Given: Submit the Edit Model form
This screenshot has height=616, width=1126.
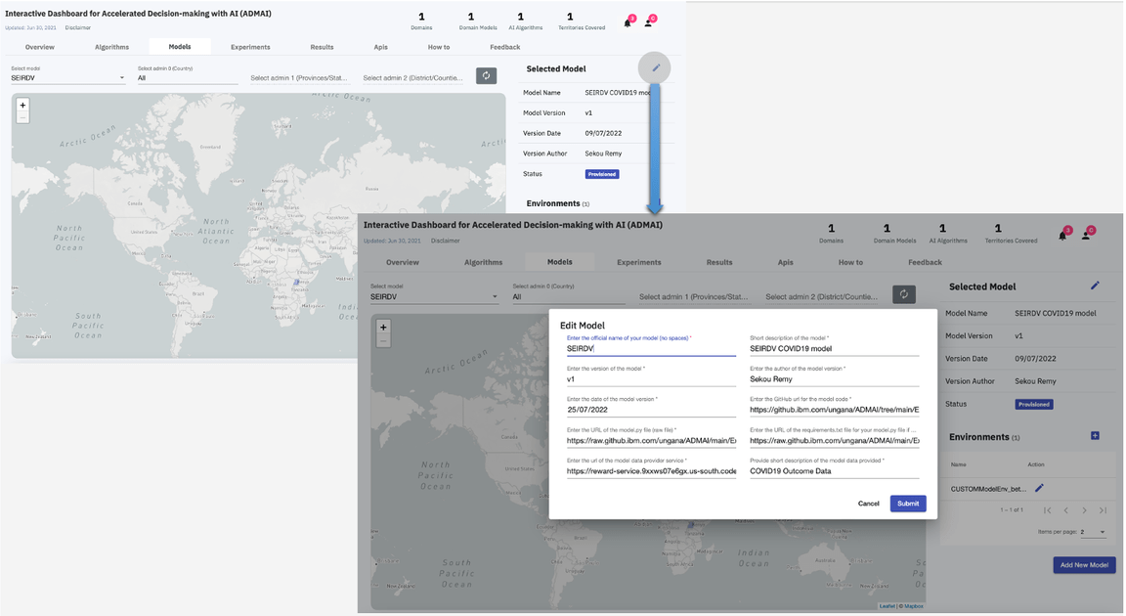Looking at the screenshot, I should point(907,504).
